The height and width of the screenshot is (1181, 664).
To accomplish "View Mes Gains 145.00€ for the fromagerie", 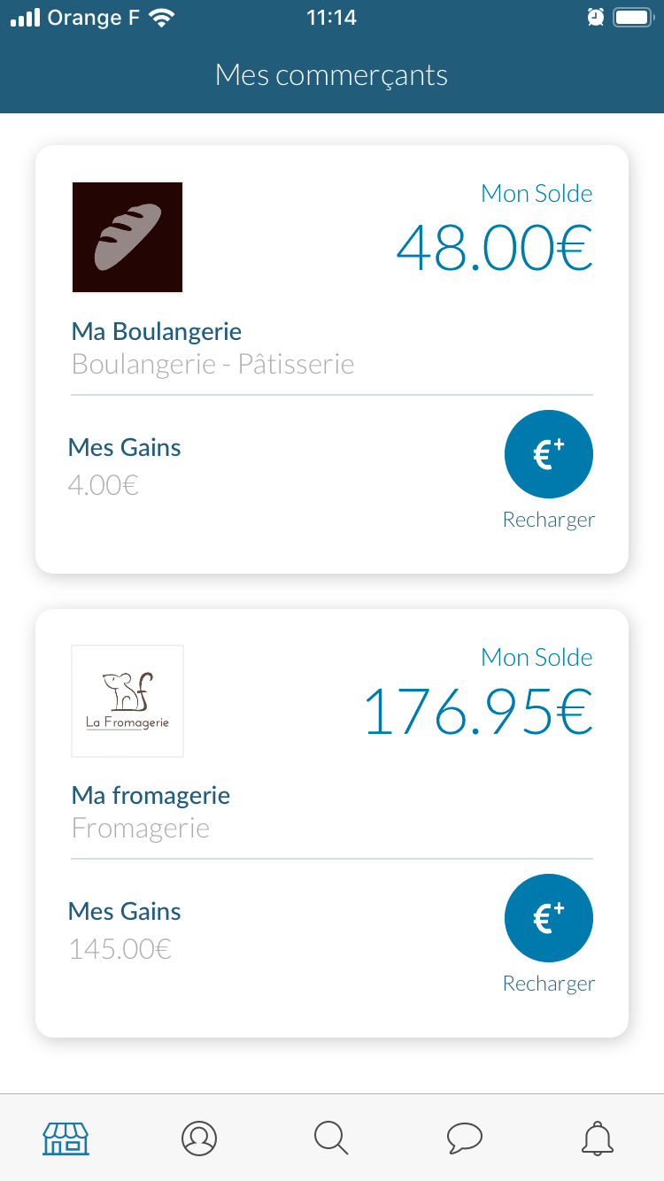I will coord(120,949).
